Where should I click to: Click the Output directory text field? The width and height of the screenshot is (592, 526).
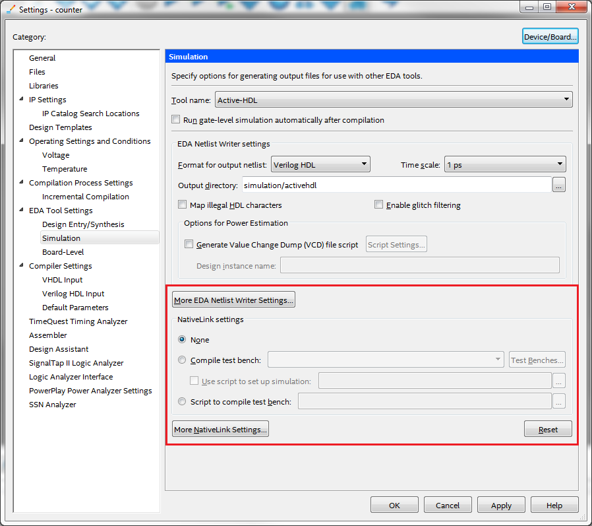396,185
